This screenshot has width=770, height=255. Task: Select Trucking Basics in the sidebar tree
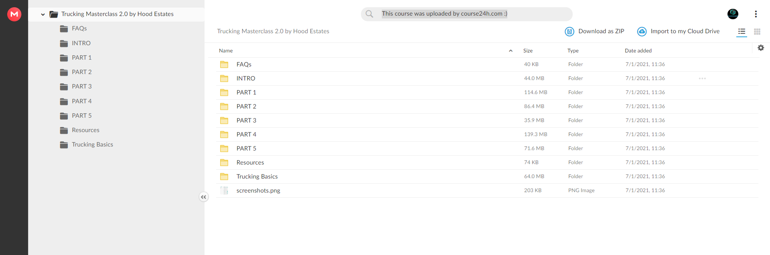[x=92, y=145]
